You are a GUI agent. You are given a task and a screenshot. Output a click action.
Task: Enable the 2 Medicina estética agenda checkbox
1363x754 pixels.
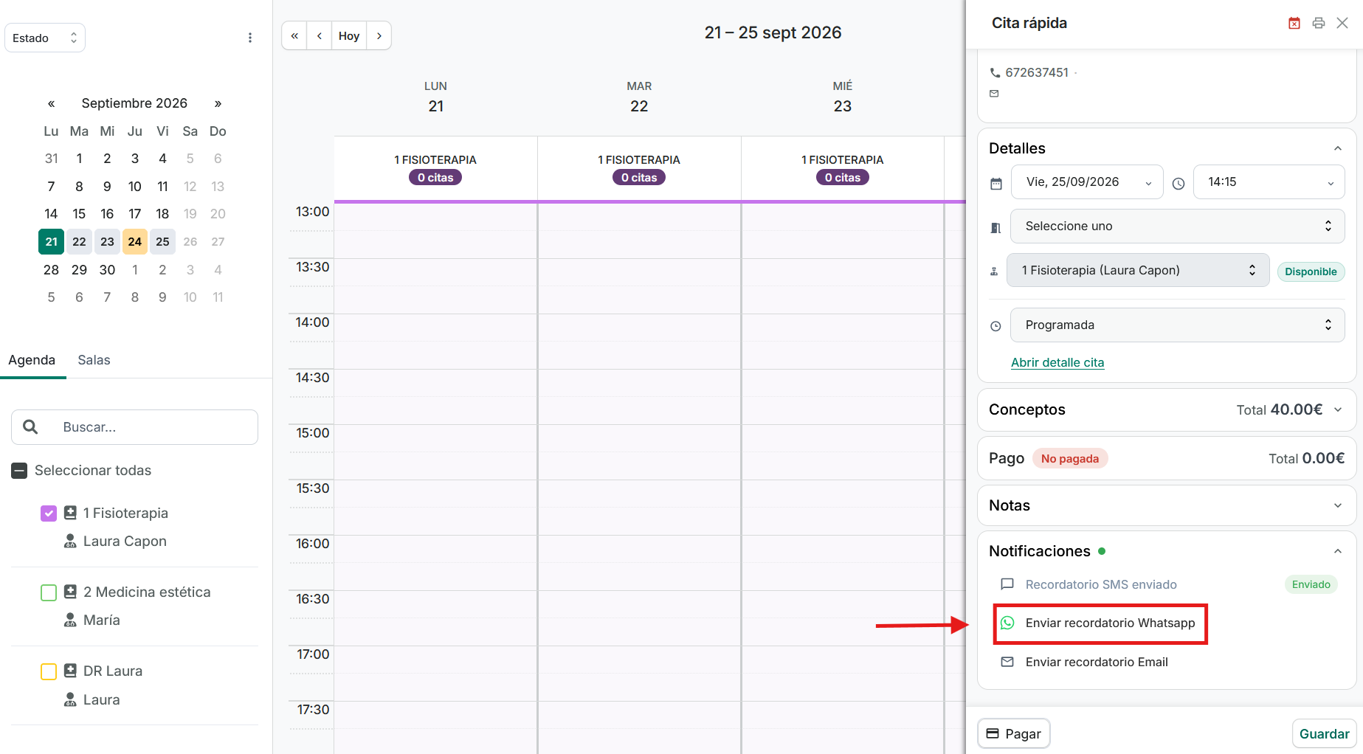(x=49, y=592)
